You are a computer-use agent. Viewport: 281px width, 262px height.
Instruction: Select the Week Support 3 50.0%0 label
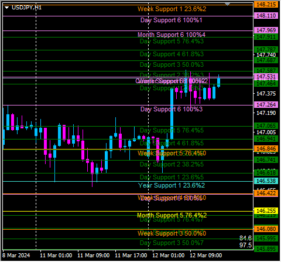coord(172,233)
